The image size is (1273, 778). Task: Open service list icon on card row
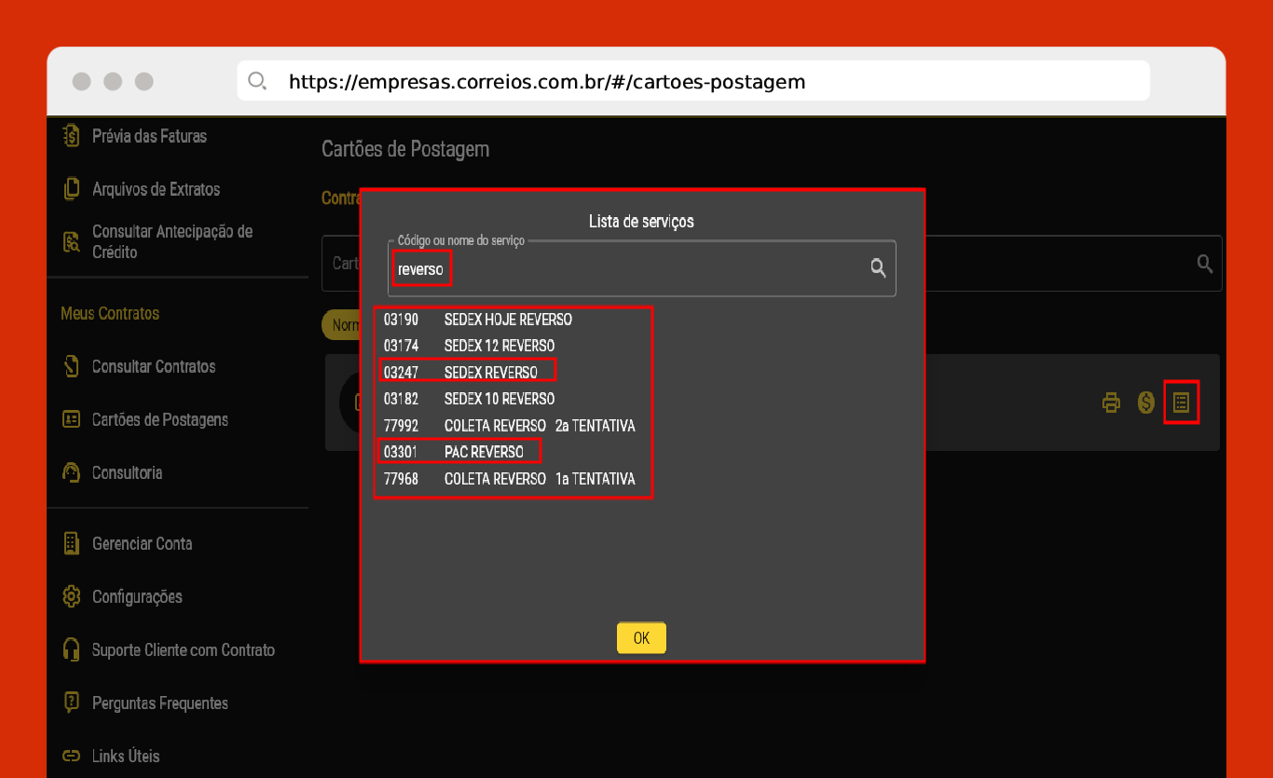[1181, 403]
